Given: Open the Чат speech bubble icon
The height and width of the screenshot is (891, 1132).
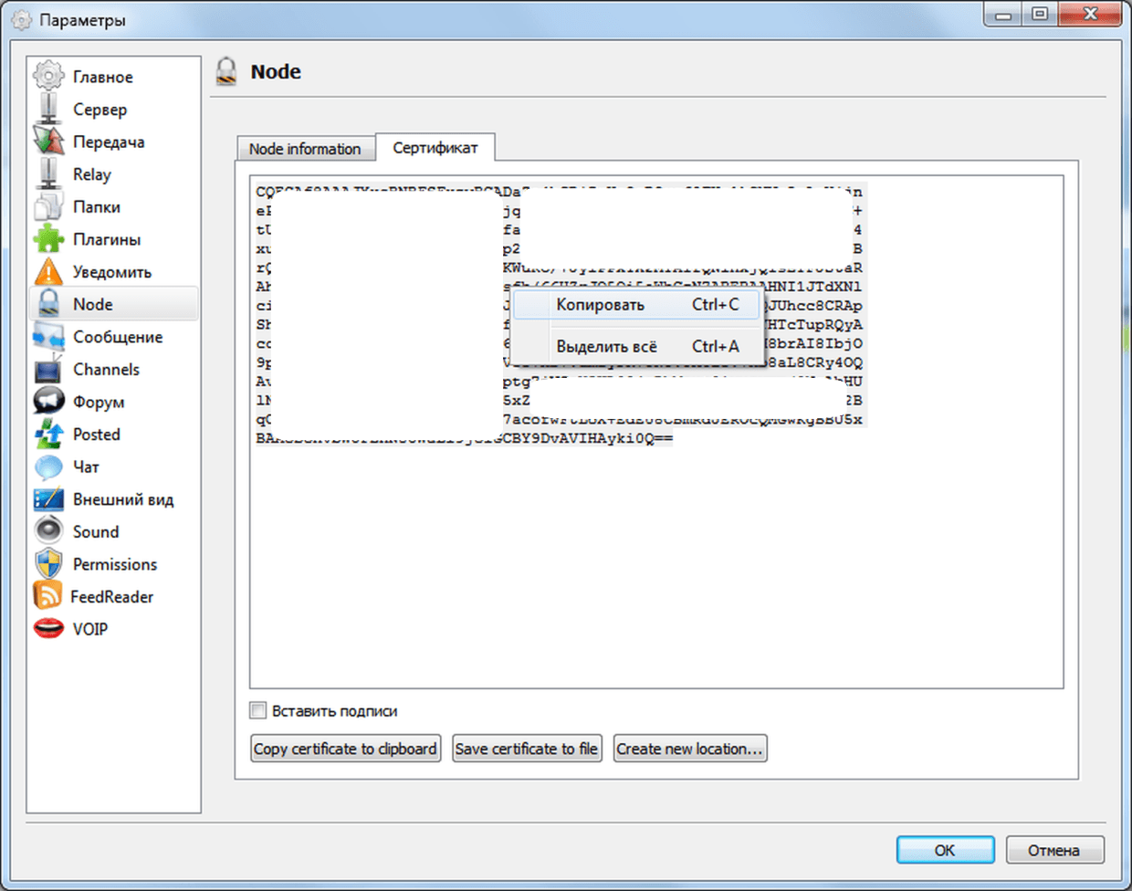Looking at the screenshot, I should [48, 466].
